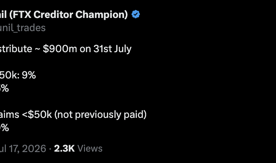This screenshot has height=163, width=276.
Task: Click the stribute word in tweet text
Action: point(16,49)
